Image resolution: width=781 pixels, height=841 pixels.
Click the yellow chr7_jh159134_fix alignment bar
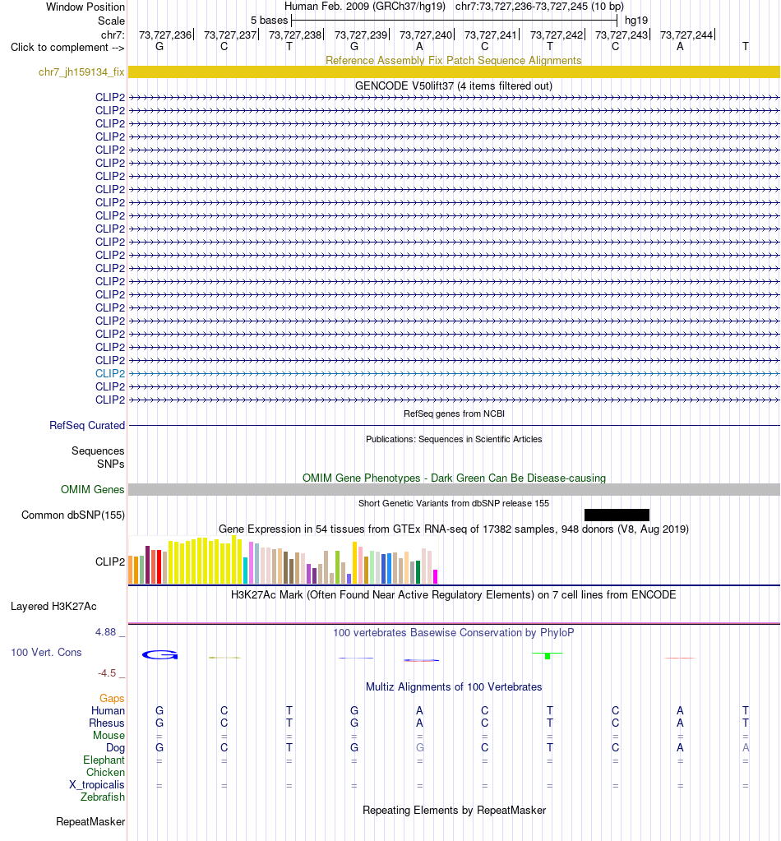[454, 72]
